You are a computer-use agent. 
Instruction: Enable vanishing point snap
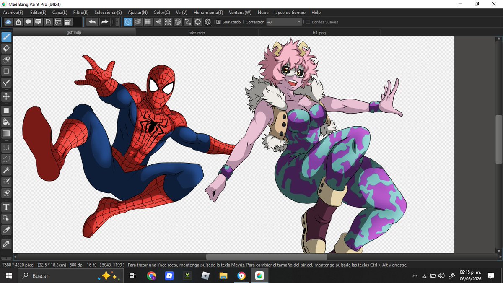click(158, 22)
